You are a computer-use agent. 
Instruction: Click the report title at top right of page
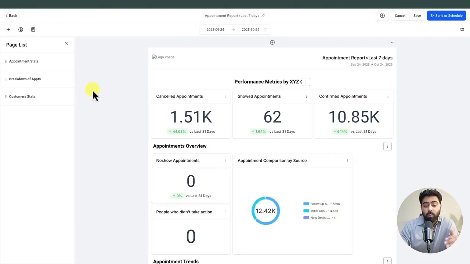point(357,58)
